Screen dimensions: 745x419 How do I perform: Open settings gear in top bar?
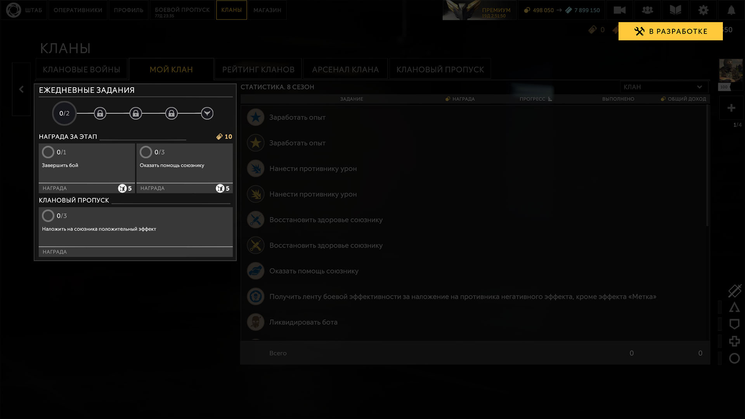pos(703,10)
